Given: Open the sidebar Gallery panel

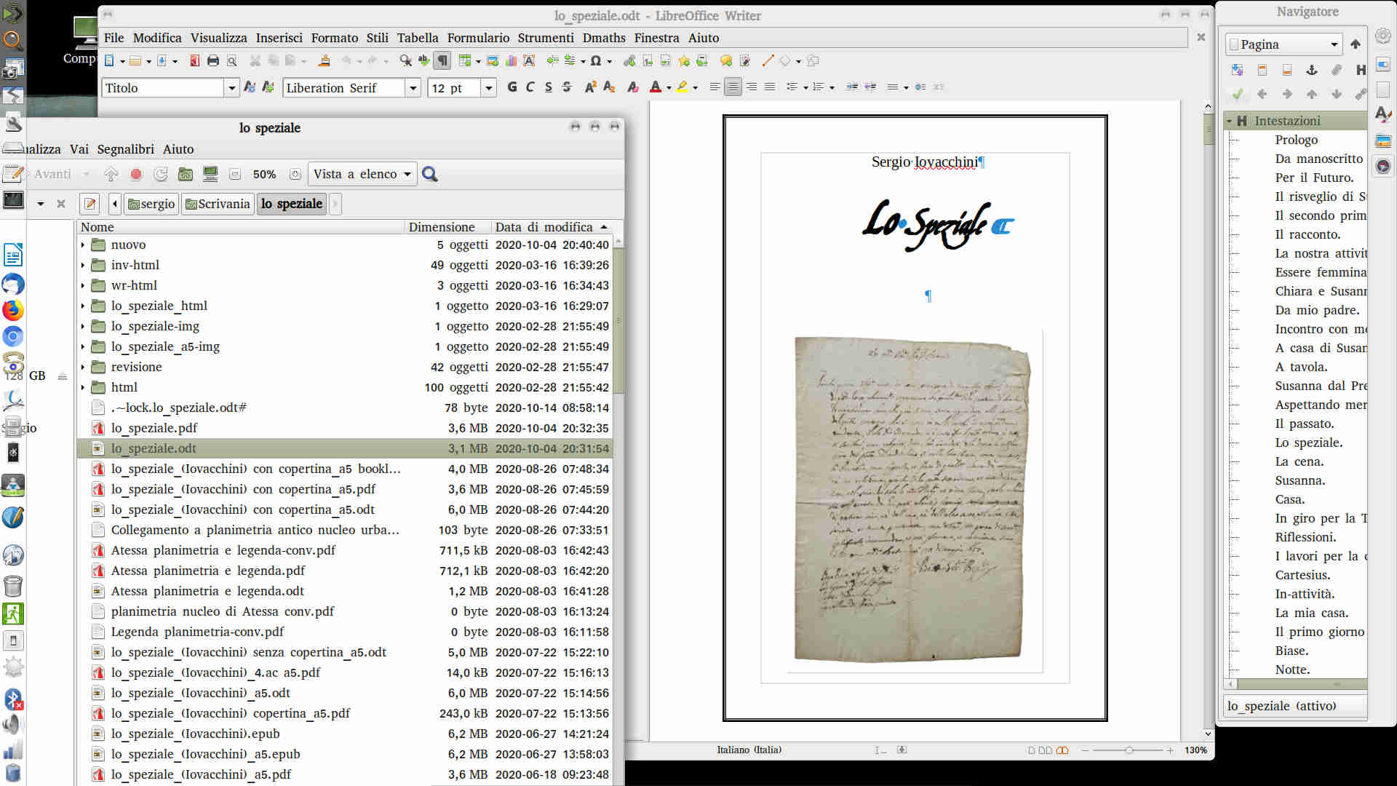Looking at the screenshot, I should (1383, 140).
